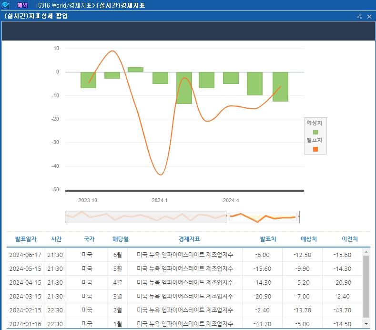Click the -9.90 예상치 value

coord(303,269)
